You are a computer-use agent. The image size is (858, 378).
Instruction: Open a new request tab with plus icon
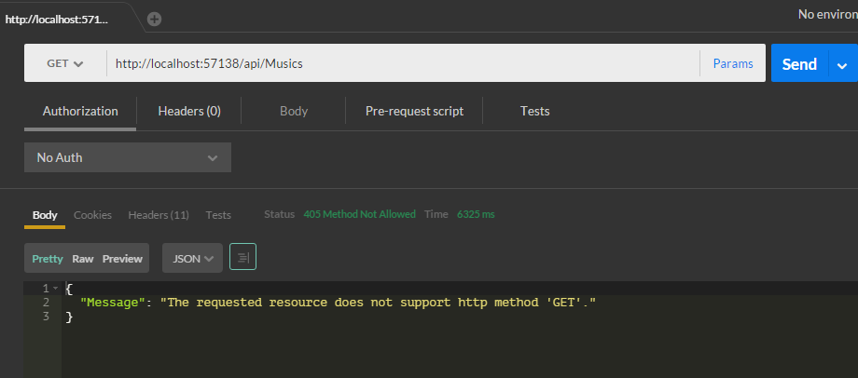(x=155, y=19)
